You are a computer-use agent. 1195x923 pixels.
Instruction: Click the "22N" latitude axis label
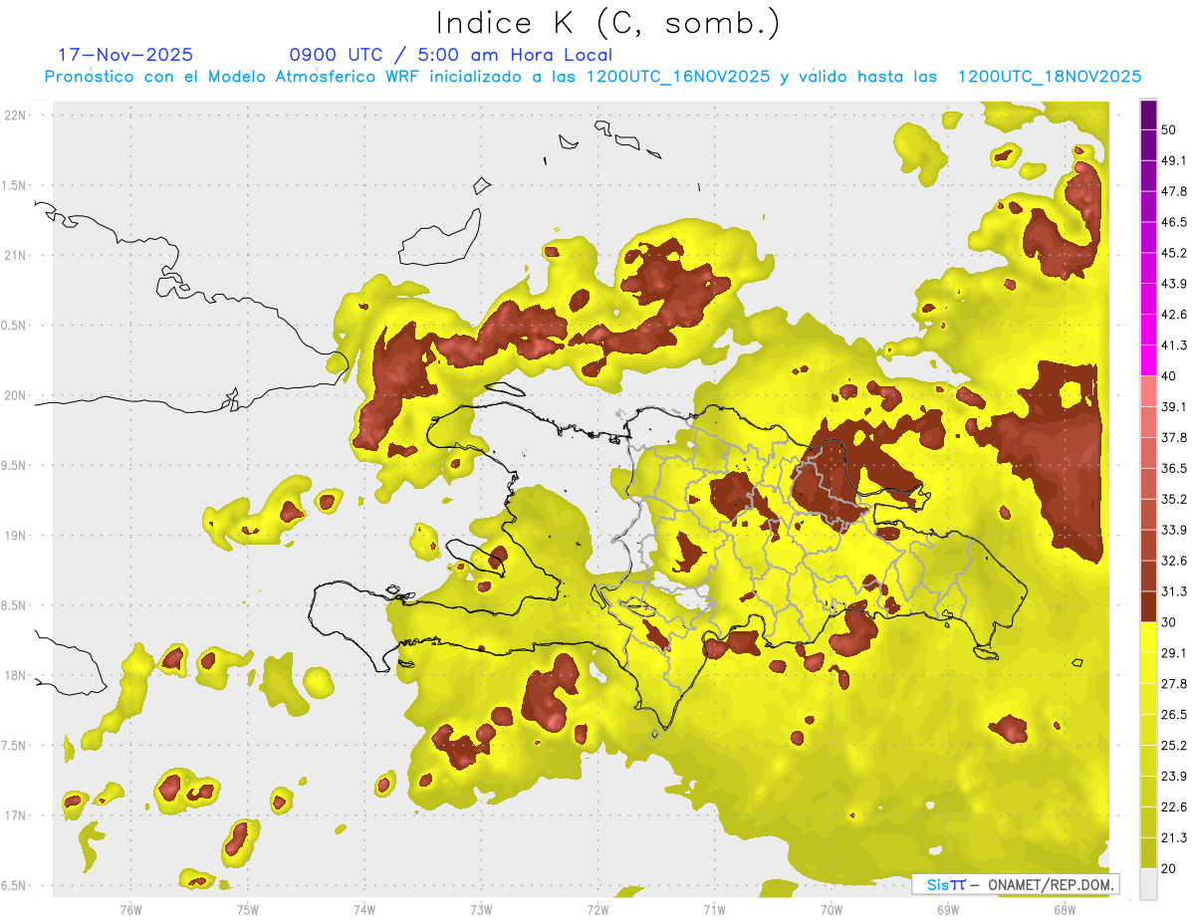coord(16,115)
